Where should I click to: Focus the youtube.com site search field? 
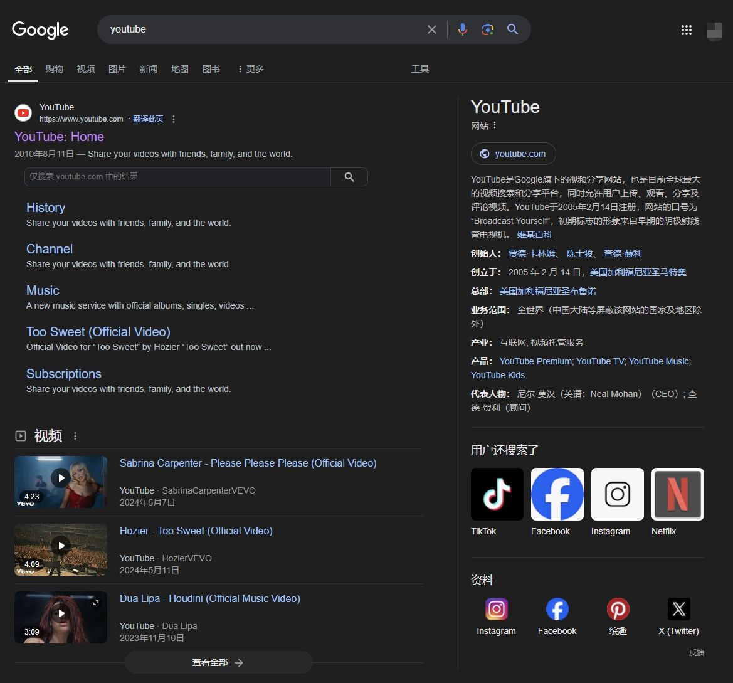pos(177,177)
